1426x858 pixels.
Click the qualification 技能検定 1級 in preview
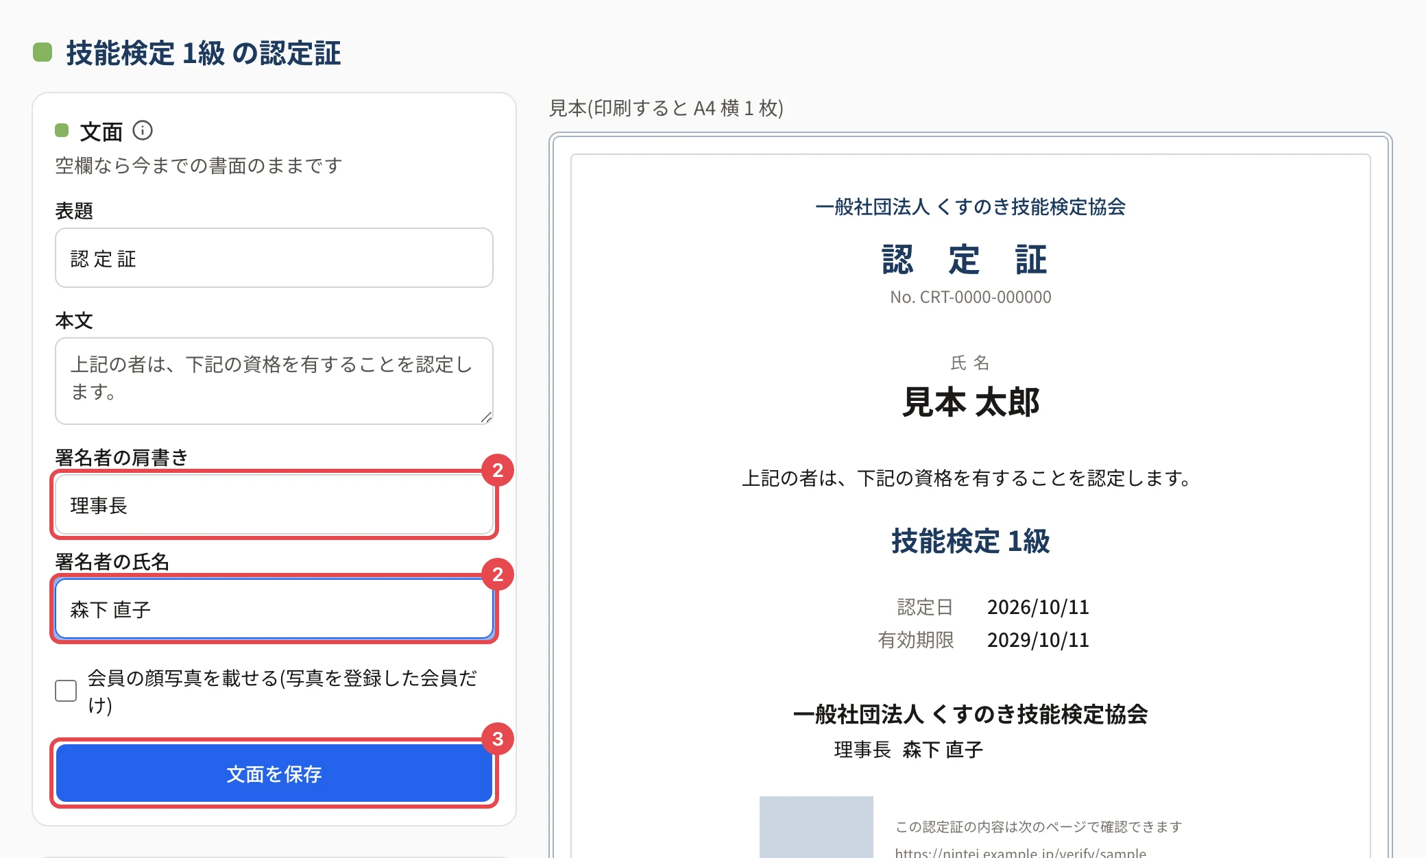971,541
